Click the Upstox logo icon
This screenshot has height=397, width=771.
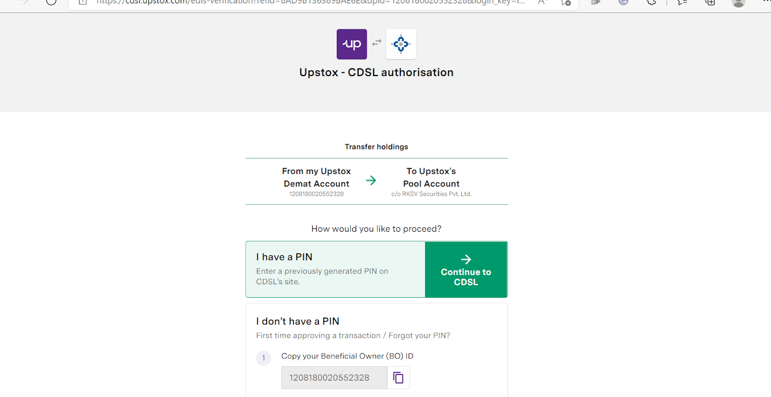(x=352, y=44)
